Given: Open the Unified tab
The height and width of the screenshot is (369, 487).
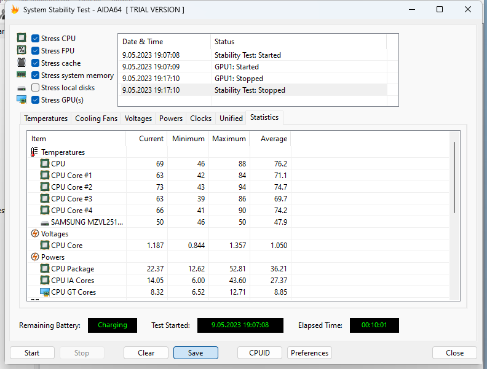Looking at the screenshot, I should click(x=231, y=118).
